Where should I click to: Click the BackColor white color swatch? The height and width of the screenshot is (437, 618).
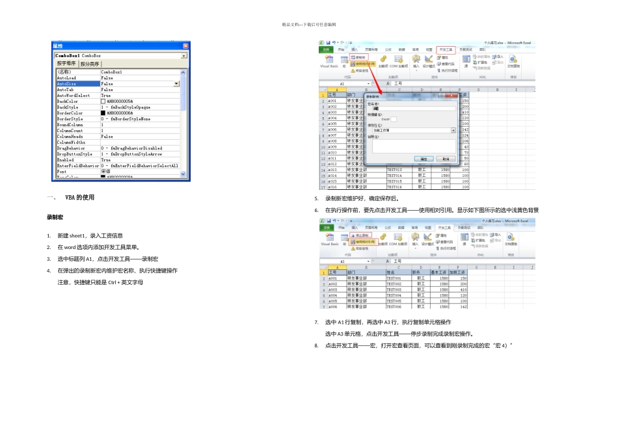pos(103,101)
